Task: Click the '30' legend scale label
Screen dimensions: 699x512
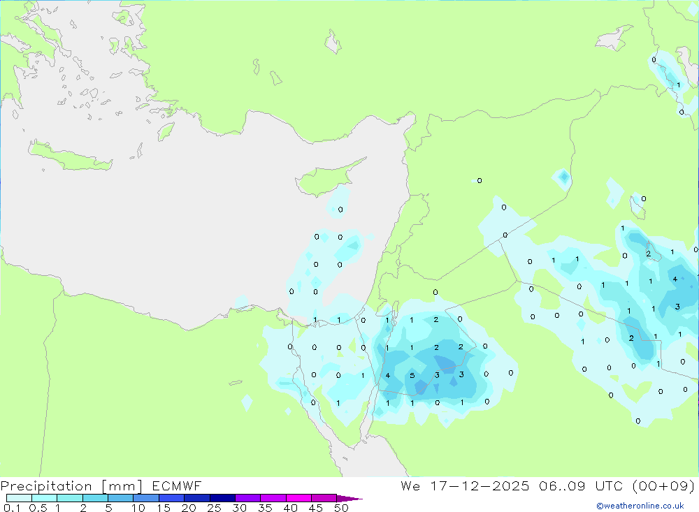Action: click(x=240, y=508)
